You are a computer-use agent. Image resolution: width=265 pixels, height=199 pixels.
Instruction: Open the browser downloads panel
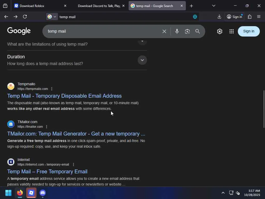pos(219,17)
